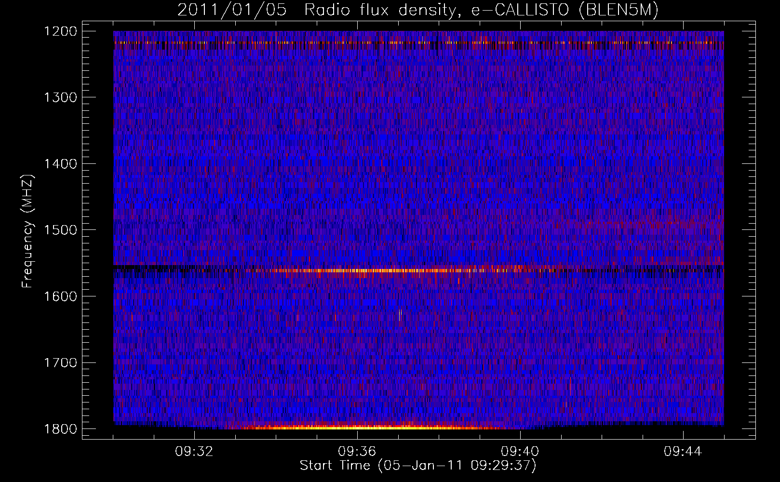Click the plot title '2011/01/05 Radio flux density, e-CALLISTO (BLEN5M)'
The image size is (780, 482).
point(417,10)
